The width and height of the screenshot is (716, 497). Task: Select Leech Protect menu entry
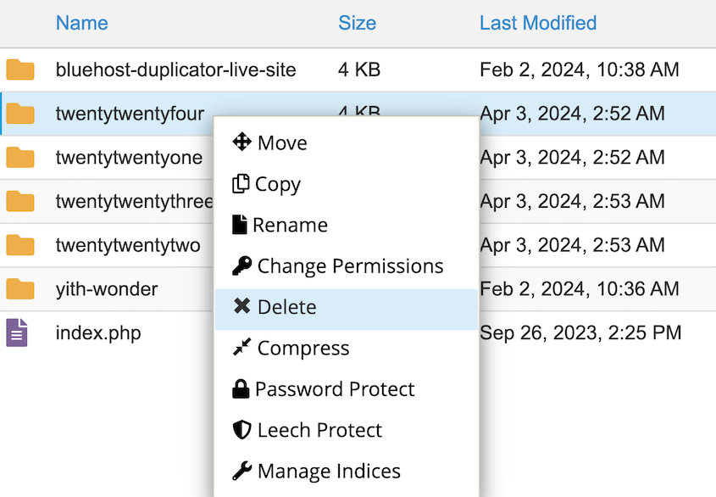[x=347, y=430]
